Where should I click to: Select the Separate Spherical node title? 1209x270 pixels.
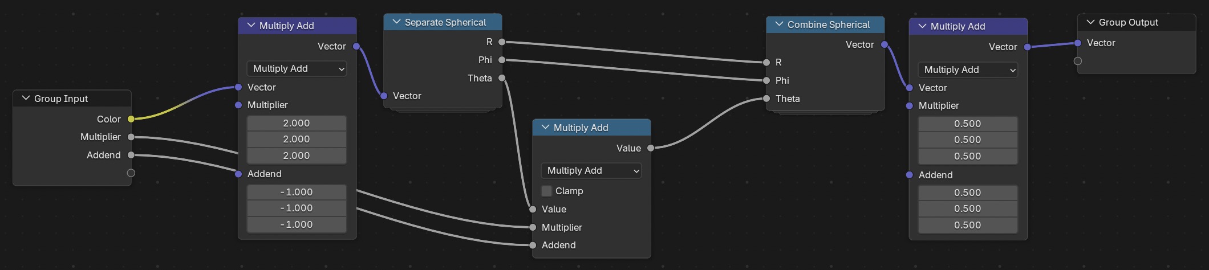445,22
